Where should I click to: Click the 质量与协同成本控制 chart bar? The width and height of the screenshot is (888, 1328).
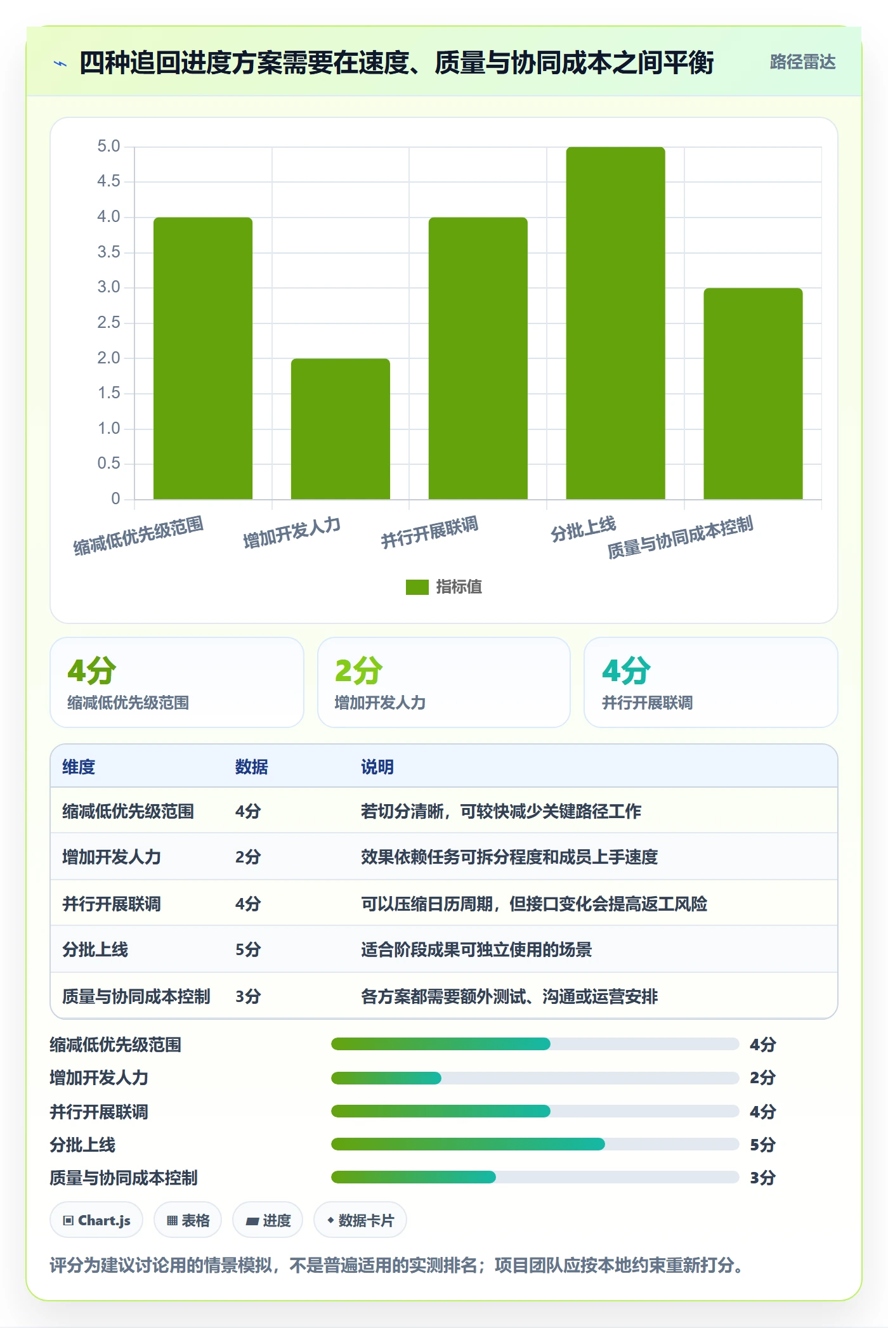coord(753,393)
